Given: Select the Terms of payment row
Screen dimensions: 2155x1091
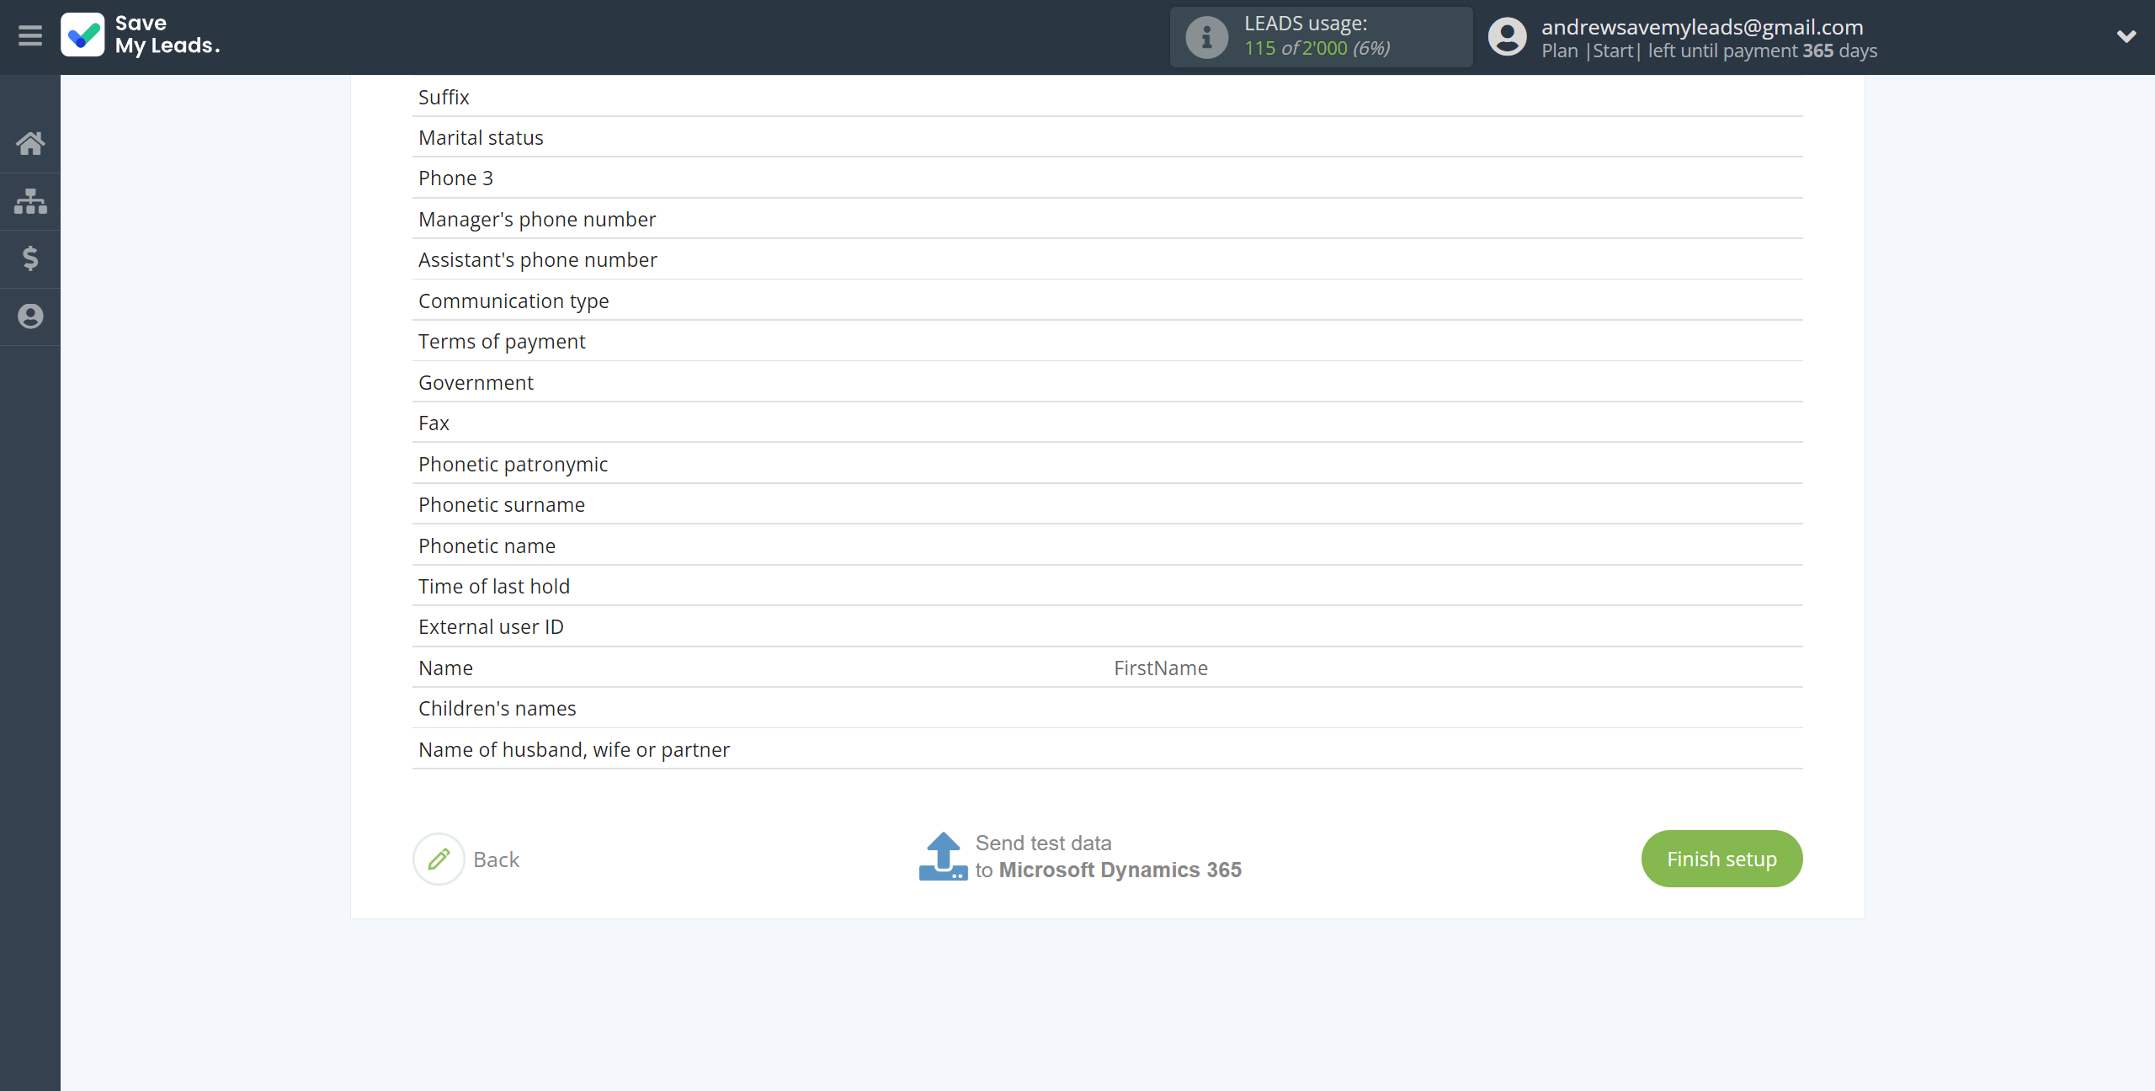Looking at the screenshot, I should (1107, 341).
